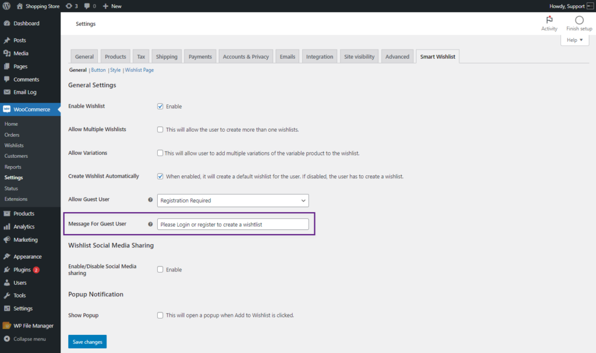Open the Payments tab

coord(200,57)
